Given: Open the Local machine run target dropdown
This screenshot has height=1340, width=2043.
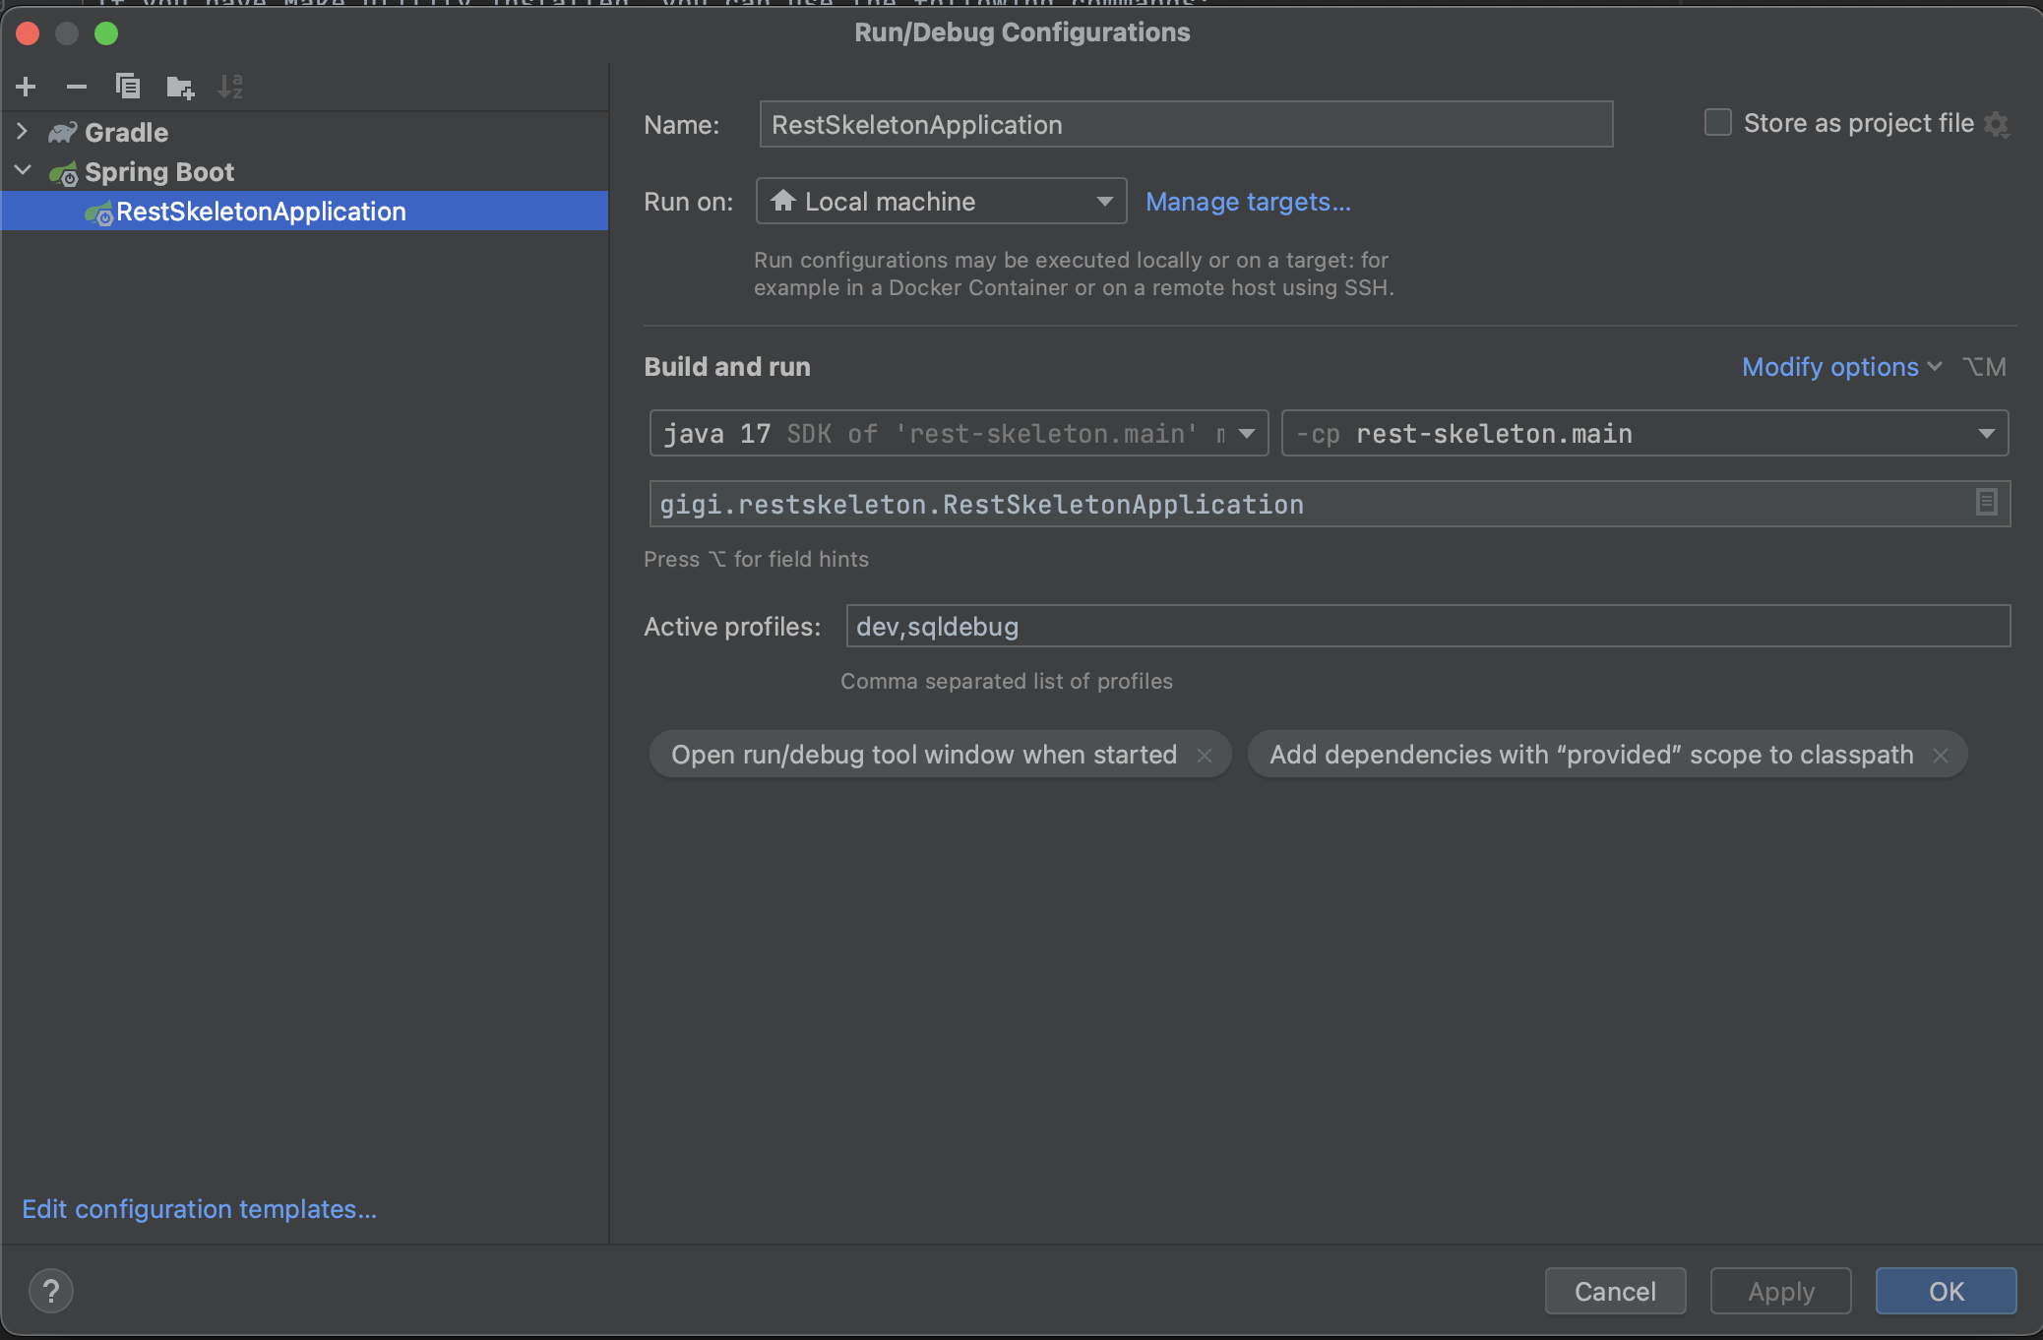Looking at the screenshot, I should click(941, 202).
